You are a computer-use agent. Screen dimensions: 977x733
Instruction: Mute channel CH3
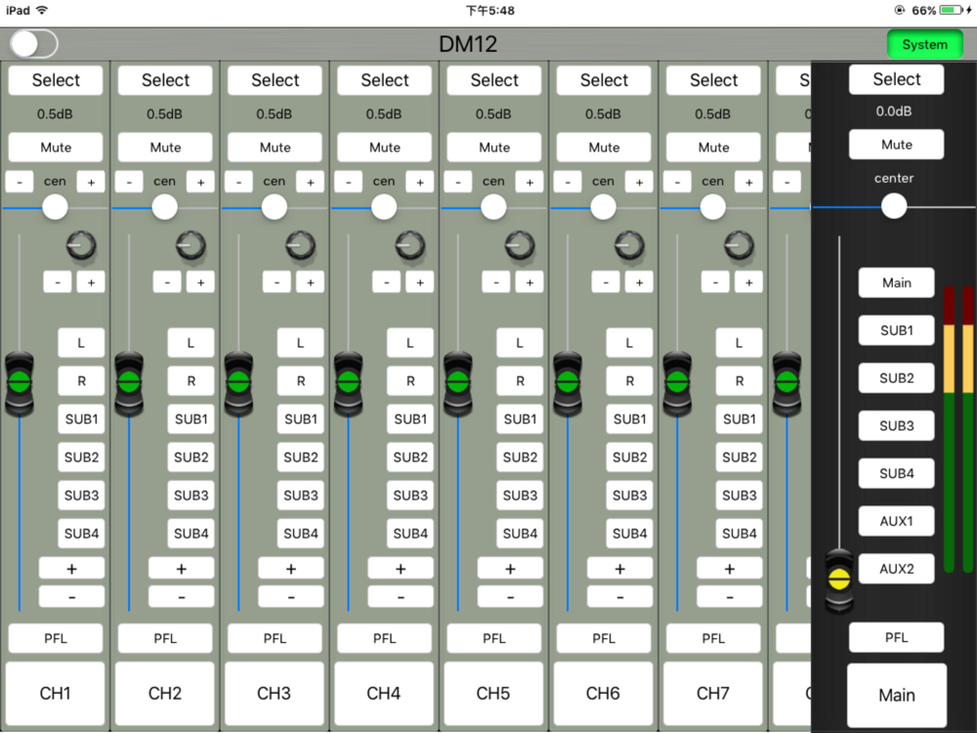[275, 148]
